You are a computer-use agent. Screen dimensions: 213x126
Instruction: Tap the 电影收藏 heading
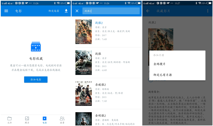tap(36, 59)
